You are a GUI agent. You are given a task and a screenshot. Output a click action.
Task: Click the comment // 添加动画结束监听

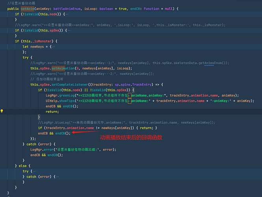point(47,79)
